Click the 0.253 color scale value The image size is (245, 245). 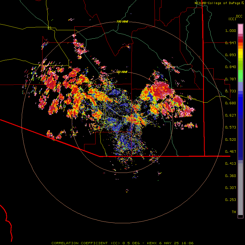point(231,200)
